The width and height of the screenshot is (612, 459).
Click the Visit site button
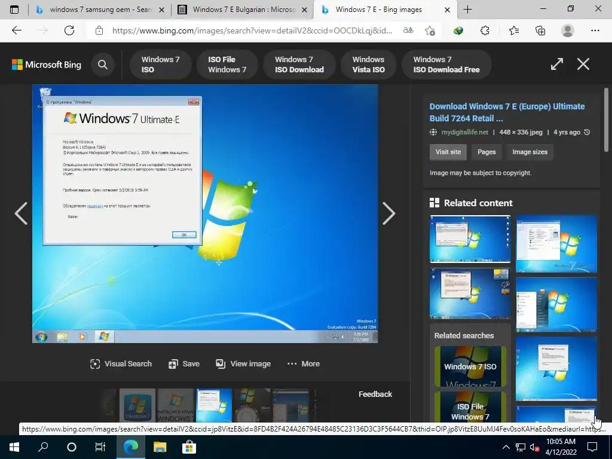pos(448,152)
